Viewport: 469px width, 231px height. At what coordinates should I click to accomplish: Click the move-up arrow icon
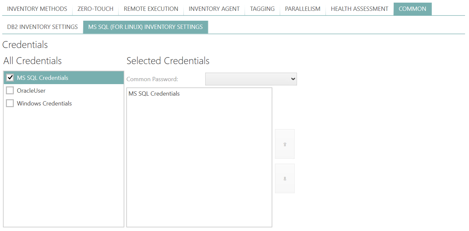coord(284,144)
